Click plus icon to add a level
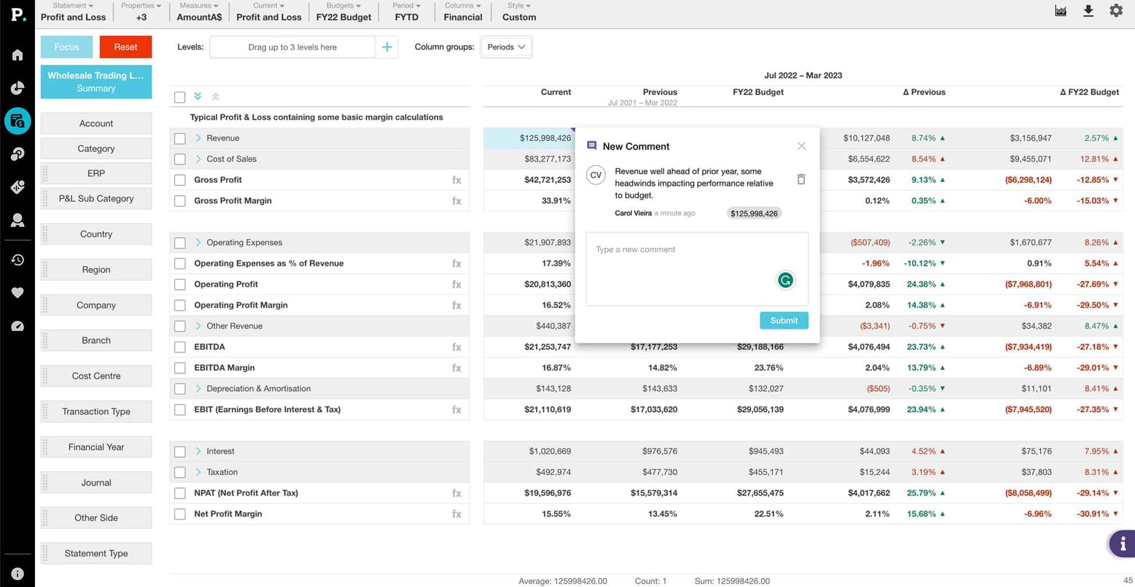The height and width of the screenshot is (587, 1135). (x=387, y=47)
